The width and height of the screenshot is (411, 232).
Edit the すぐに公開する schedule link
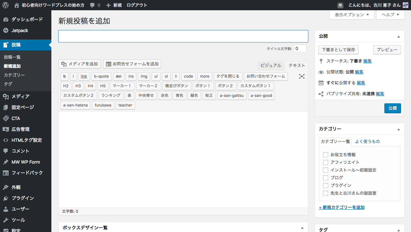click(x=361, y=83)
